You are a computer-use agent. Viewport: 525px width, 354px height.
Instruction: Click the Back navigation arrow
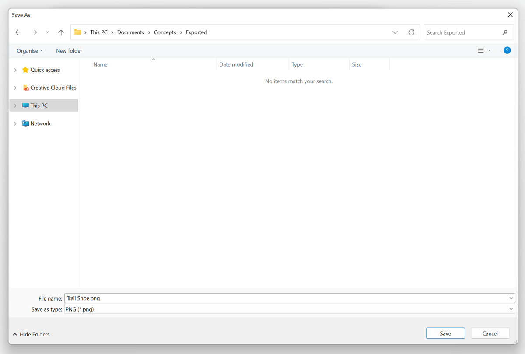click(18, 32)
